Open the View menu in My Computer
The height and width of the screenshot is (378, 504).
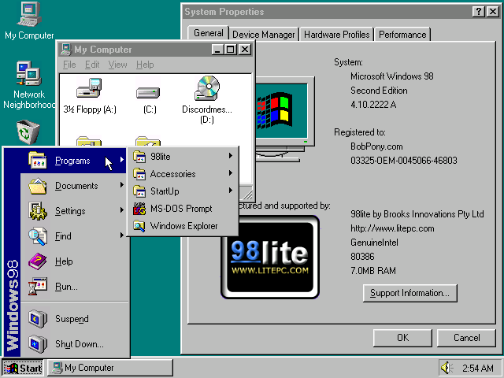click(117, 65)
